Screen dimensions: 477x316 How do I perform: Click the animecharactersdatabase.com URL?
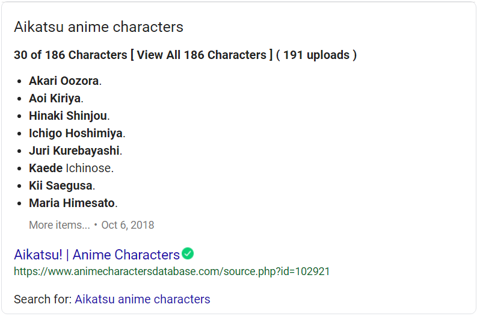[171, 271]
